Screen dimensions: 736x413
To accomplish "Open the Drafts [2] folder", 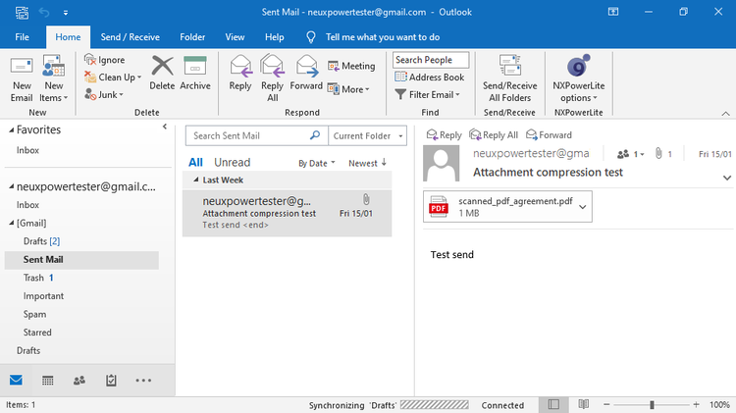I will 41,241.
